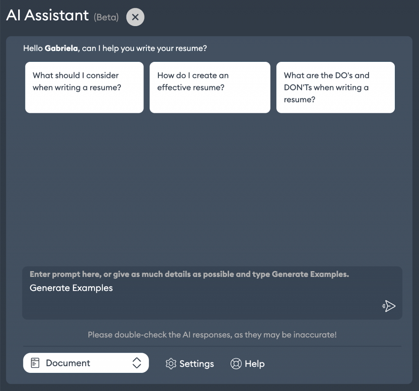This screenshot has height=391, width=419.
Task: Click the Beta label in the header
Action: click(106, 17)
